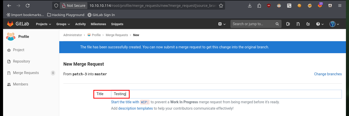Open the new item plus dropdown

(222, 24)
